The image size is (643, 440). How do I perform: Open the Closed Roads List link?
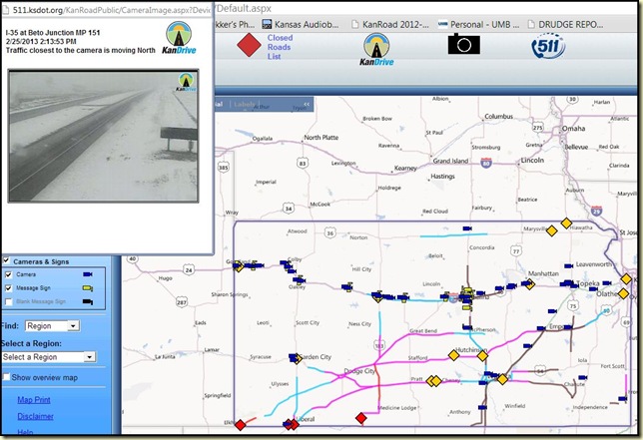[280, 47]
